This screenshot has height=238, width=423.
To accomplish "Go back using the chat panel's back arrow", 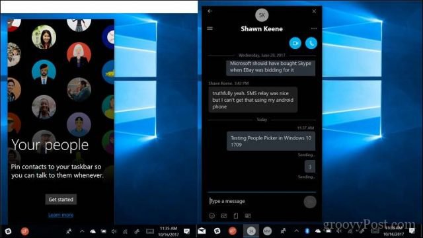I will (210, 11).
